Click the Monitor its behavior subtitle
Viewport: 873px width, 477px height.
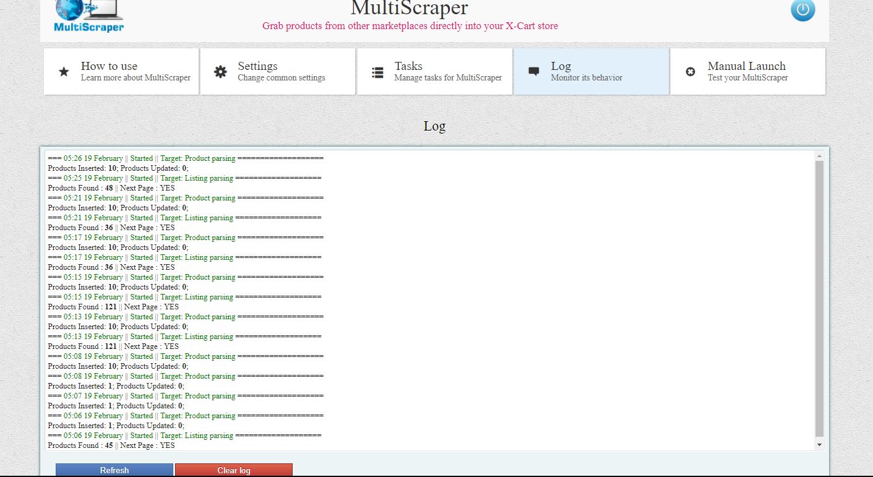point(587,78)
